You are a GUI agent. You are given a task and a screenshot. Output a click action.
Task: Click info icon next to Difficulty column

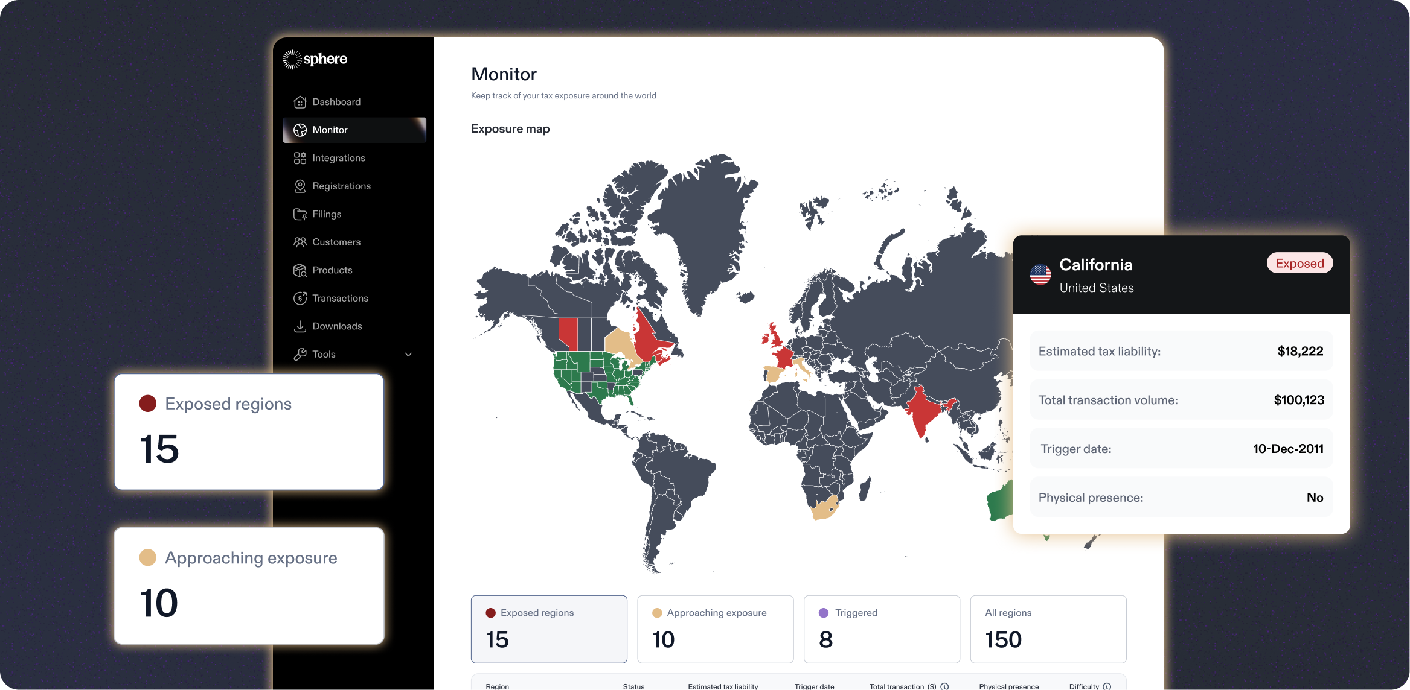click(x=1107, y=686)
